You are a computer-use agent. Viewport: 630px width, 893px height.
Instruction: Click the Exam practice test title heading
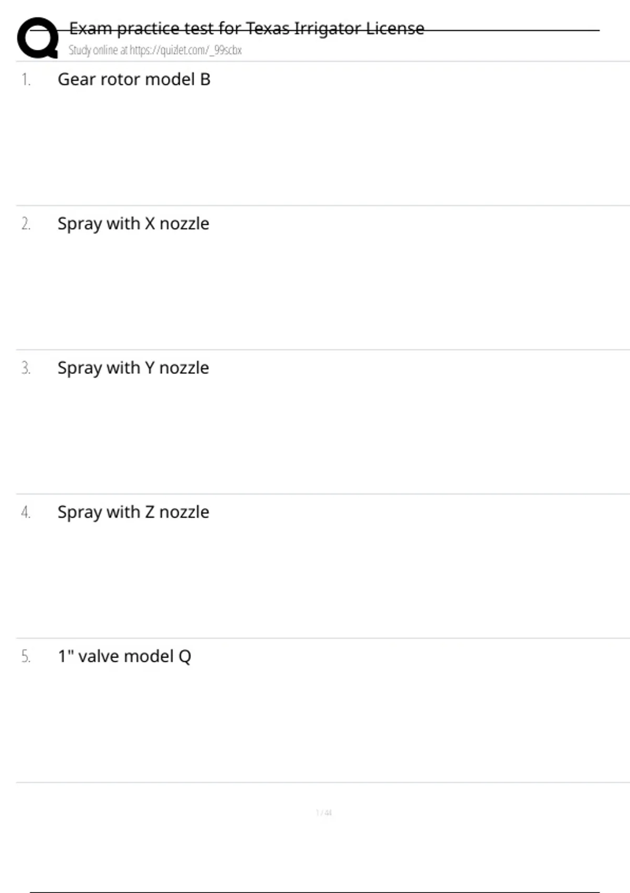tap(246, 28)
